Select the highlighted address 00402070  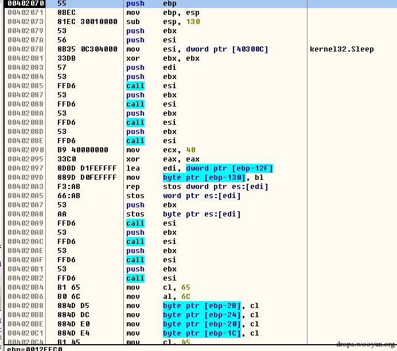[24, 3]
